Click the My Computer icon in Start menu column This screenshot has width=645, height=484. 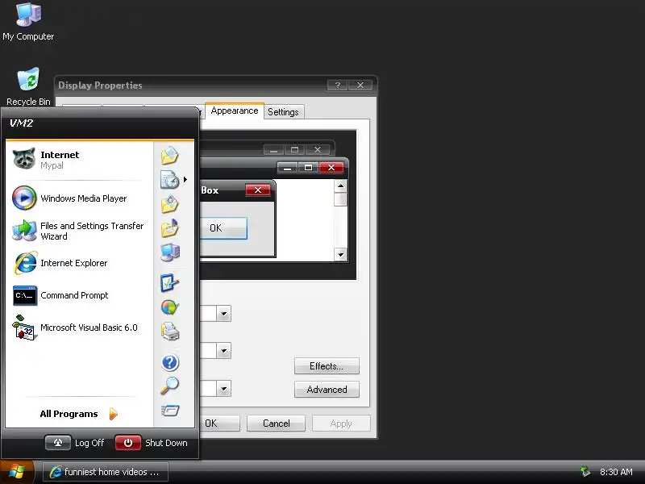tap(169, 252)
